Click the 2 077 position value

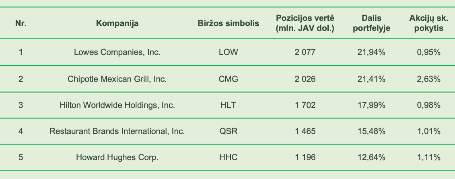point(305,52)
